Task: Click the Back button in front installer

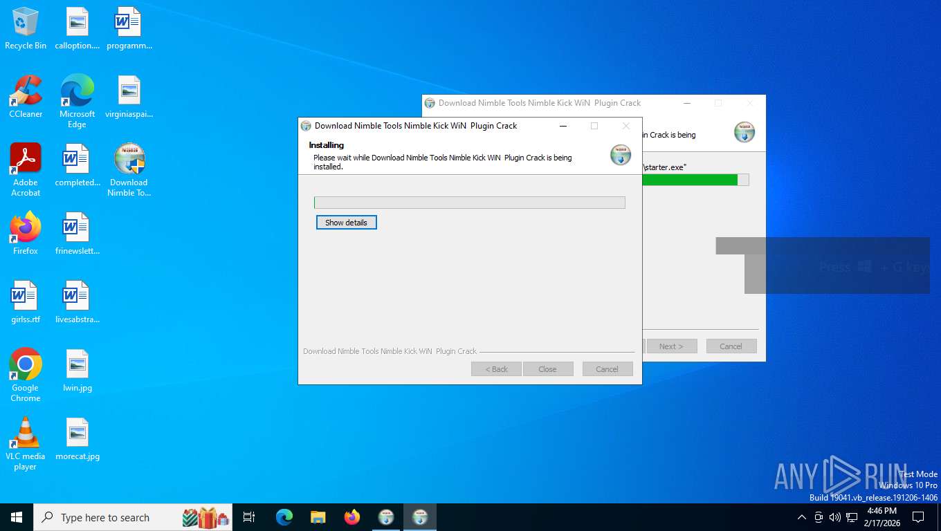Action: 496,369
